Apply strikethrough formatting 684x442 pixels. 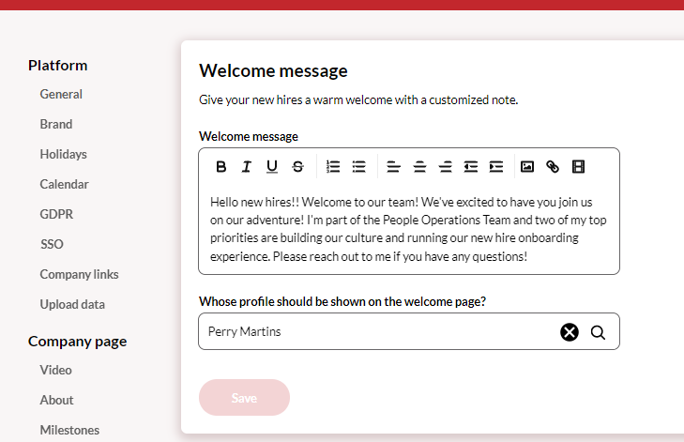point(297,167)
